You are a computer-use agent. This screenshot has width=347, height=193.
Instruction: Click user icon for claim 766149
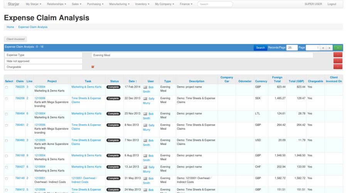tap(145, 178)
